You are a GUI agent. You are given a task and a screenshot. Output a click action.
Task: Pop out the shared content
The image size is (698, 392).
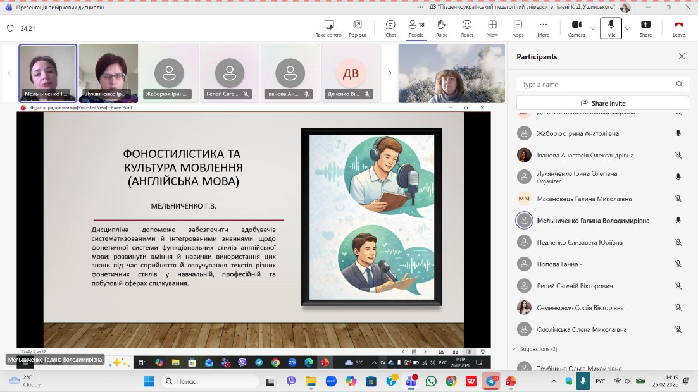pyautogui.click(x=358, y=28)
